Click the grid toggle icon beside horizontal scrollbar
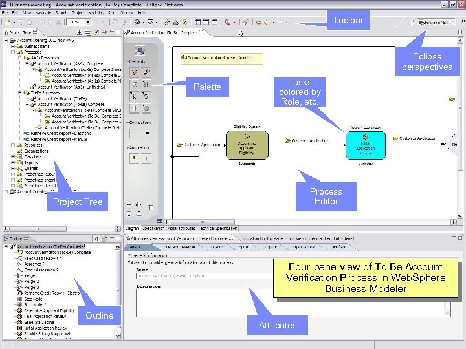 coord(159,222)
